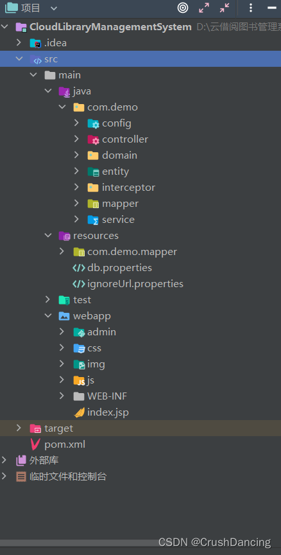The width and height of the screenshot is (281, 555).
Task: Click the Expand All arrows icon
Action: coord(204,8)
